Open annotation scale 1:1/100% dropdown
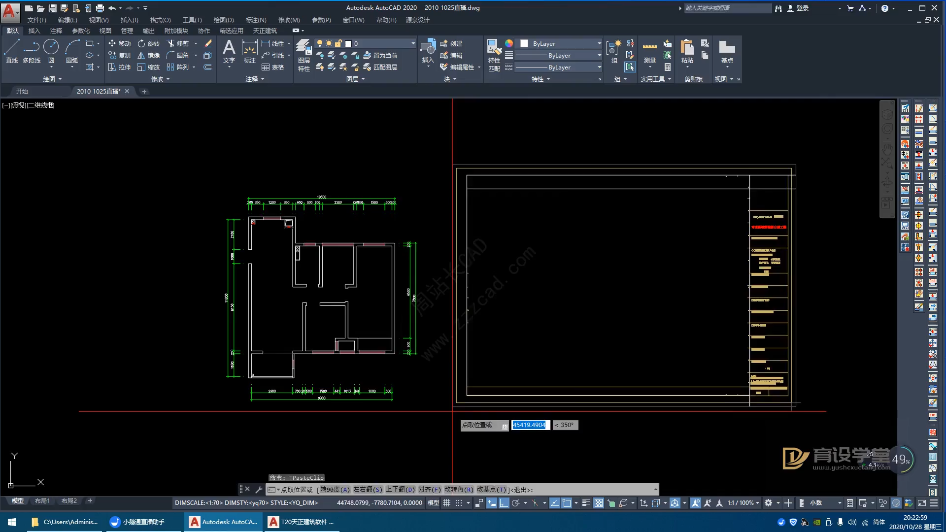The width and height of the screenshot is (946, 532). click(743, 503)
